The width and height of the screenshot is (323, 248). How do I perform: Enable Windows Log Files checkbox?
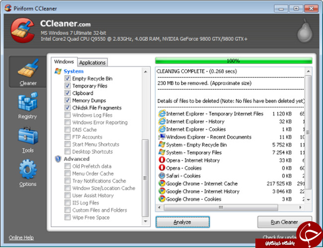click(x=68, y=115)
